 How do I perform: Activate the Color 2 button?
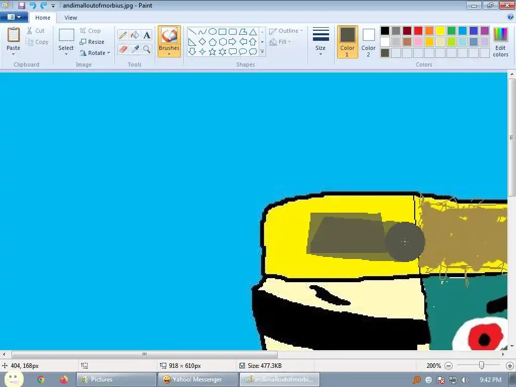coord(368,42)
